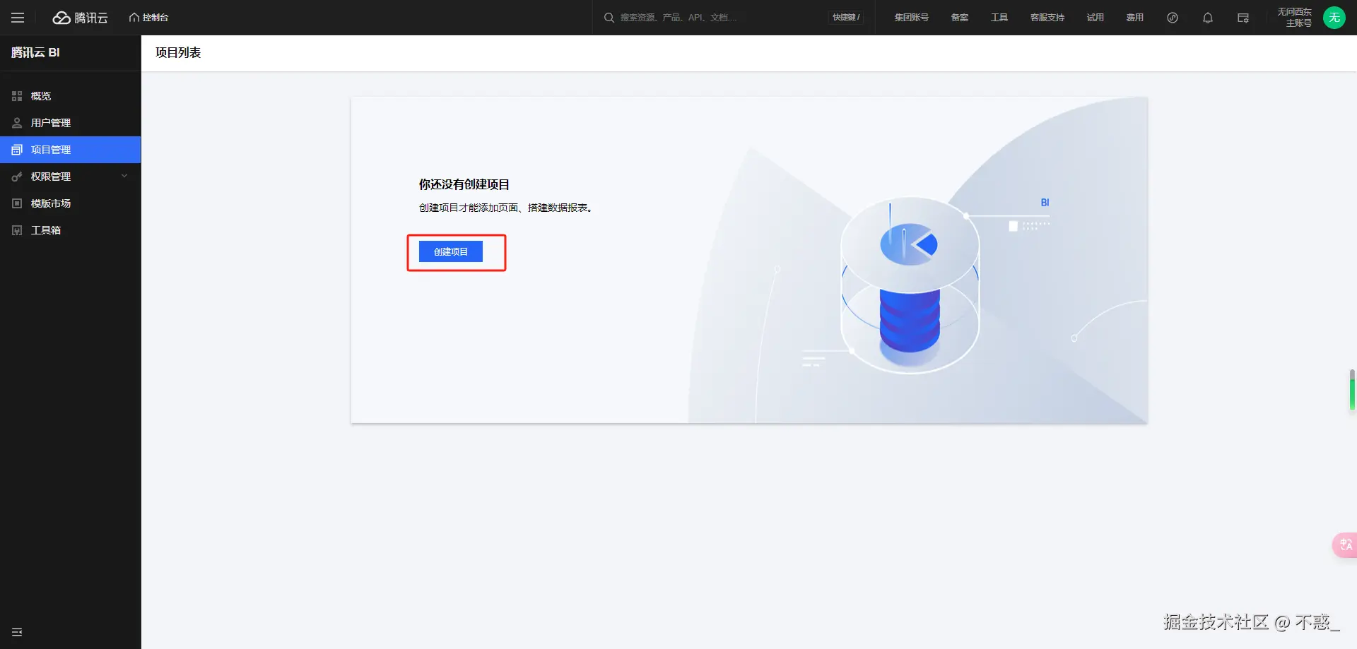The width and height of the screenshot is (1357, 649).
Task: Click the 腾讯云 BI sidebar title
Action: point(35,53)
